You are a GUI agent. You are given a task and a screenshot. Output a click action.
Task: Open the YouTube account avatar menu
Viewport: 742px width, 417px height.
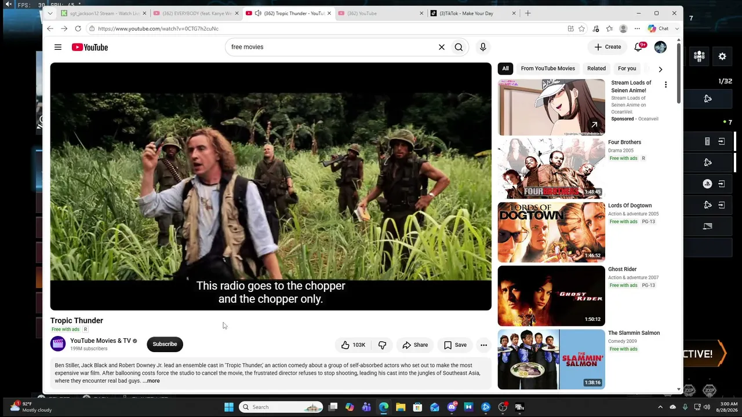[x=660, y=47]
